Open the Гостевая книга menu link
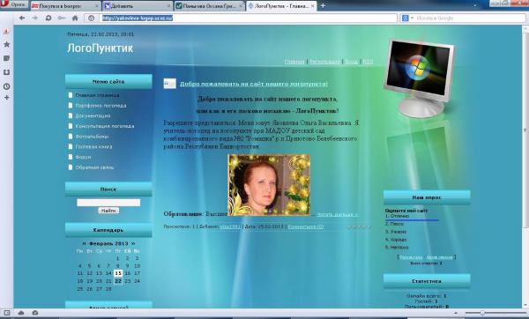The height and width of the screenshot is (319, 529). [93, 146]
